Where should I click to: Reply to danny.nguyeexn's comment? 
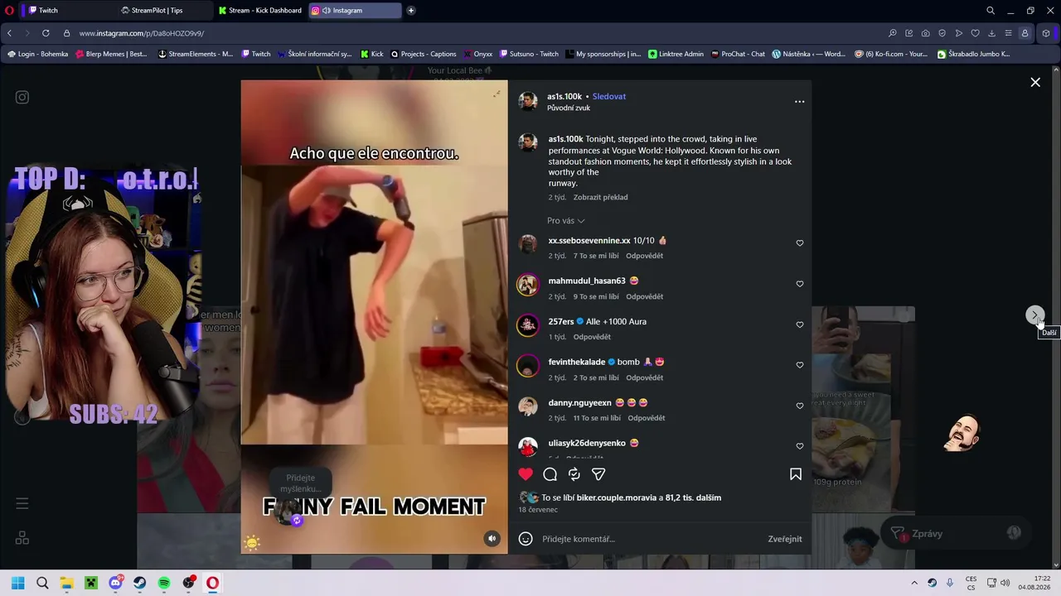pyautogui.click(x=647, y=418)
